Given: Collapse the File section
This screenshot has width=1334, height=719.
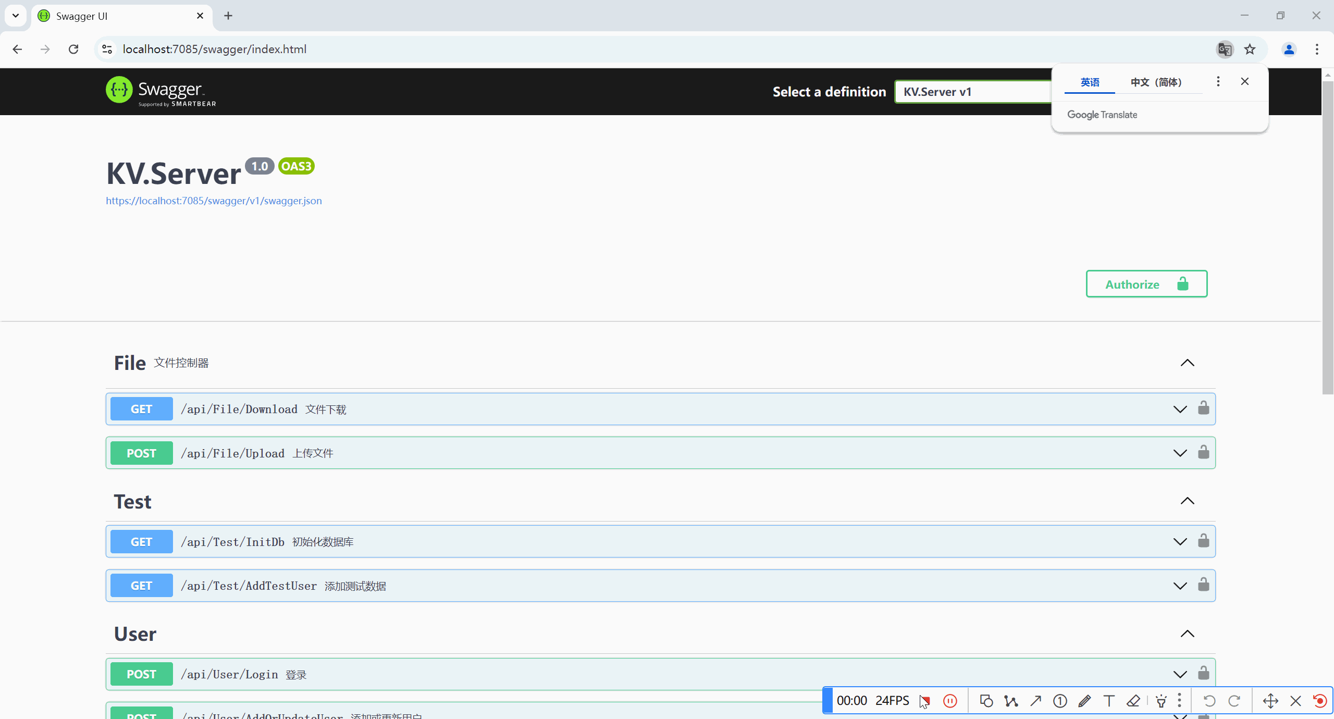Looking at the screenshot, I should [1187, 363].
